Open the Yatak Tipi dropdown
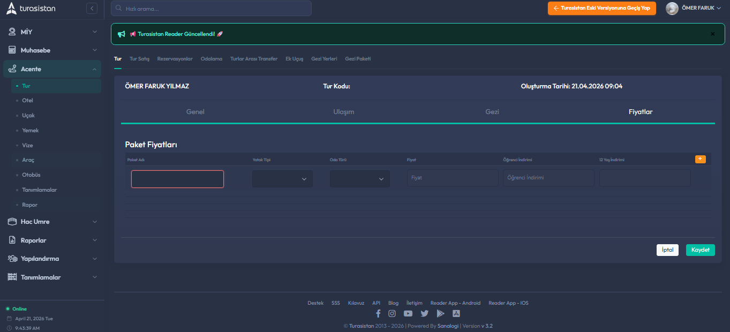Screen dimensions: 730x332 (x=282, y=179)
